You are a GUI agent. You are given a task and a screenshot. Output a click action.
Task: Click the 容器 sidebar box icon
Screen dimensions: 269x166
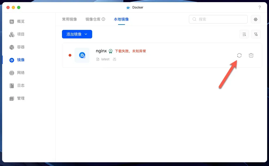12,47
